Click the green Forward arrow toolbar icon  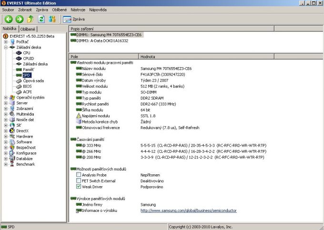tap(20, 19)
